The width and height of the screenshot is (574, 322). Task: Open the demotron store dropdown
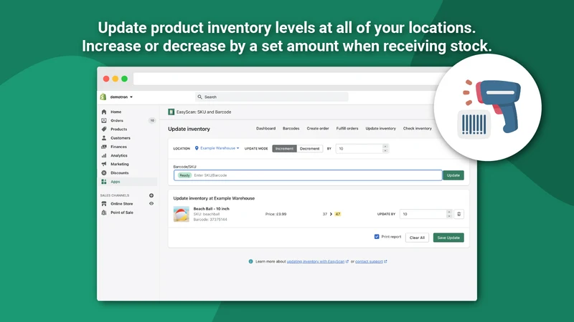[121, 97]
